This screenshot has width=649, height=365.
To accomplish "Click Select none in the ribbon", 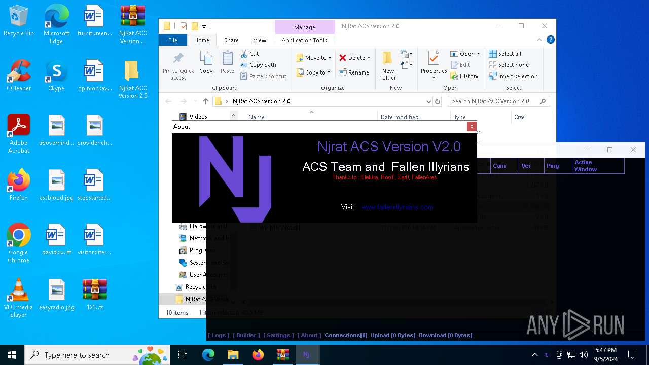I will point(509,65).
